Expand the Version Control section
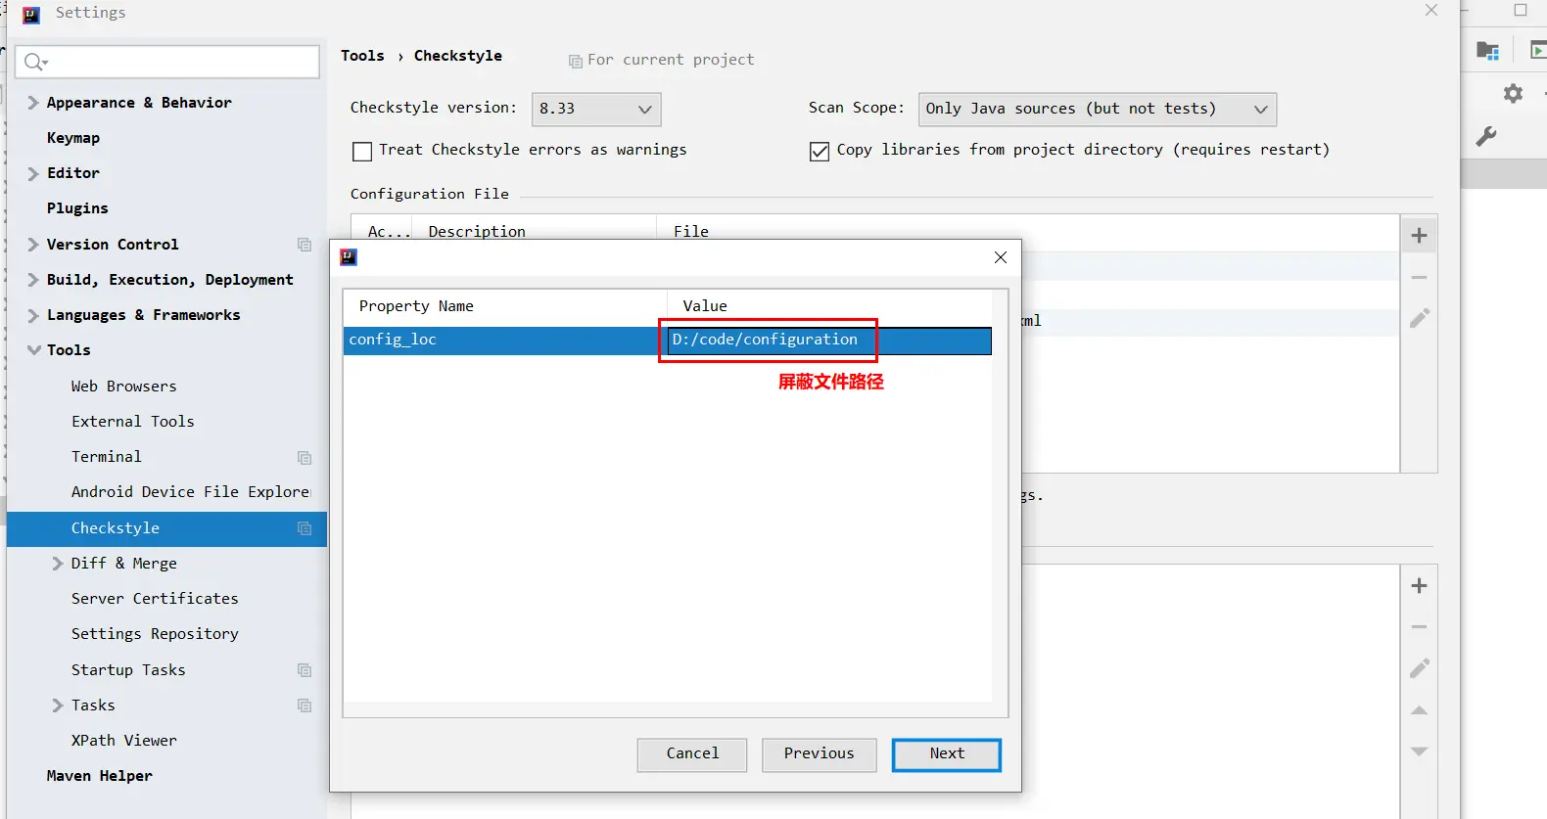The height and width of the screenshot is (819, 1547). point(33,245)
